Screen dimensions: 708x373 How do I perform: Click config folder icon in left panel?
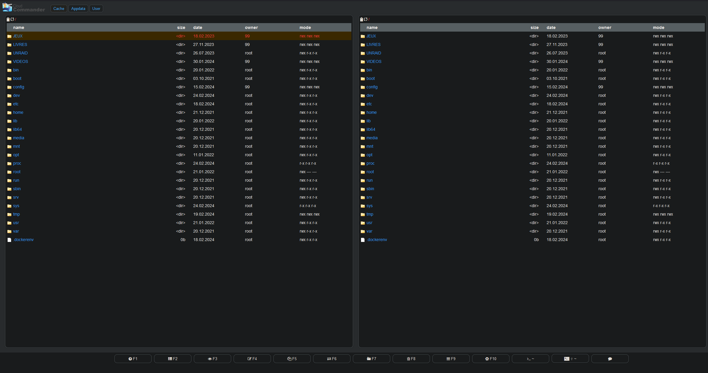[x=9, y=87]
